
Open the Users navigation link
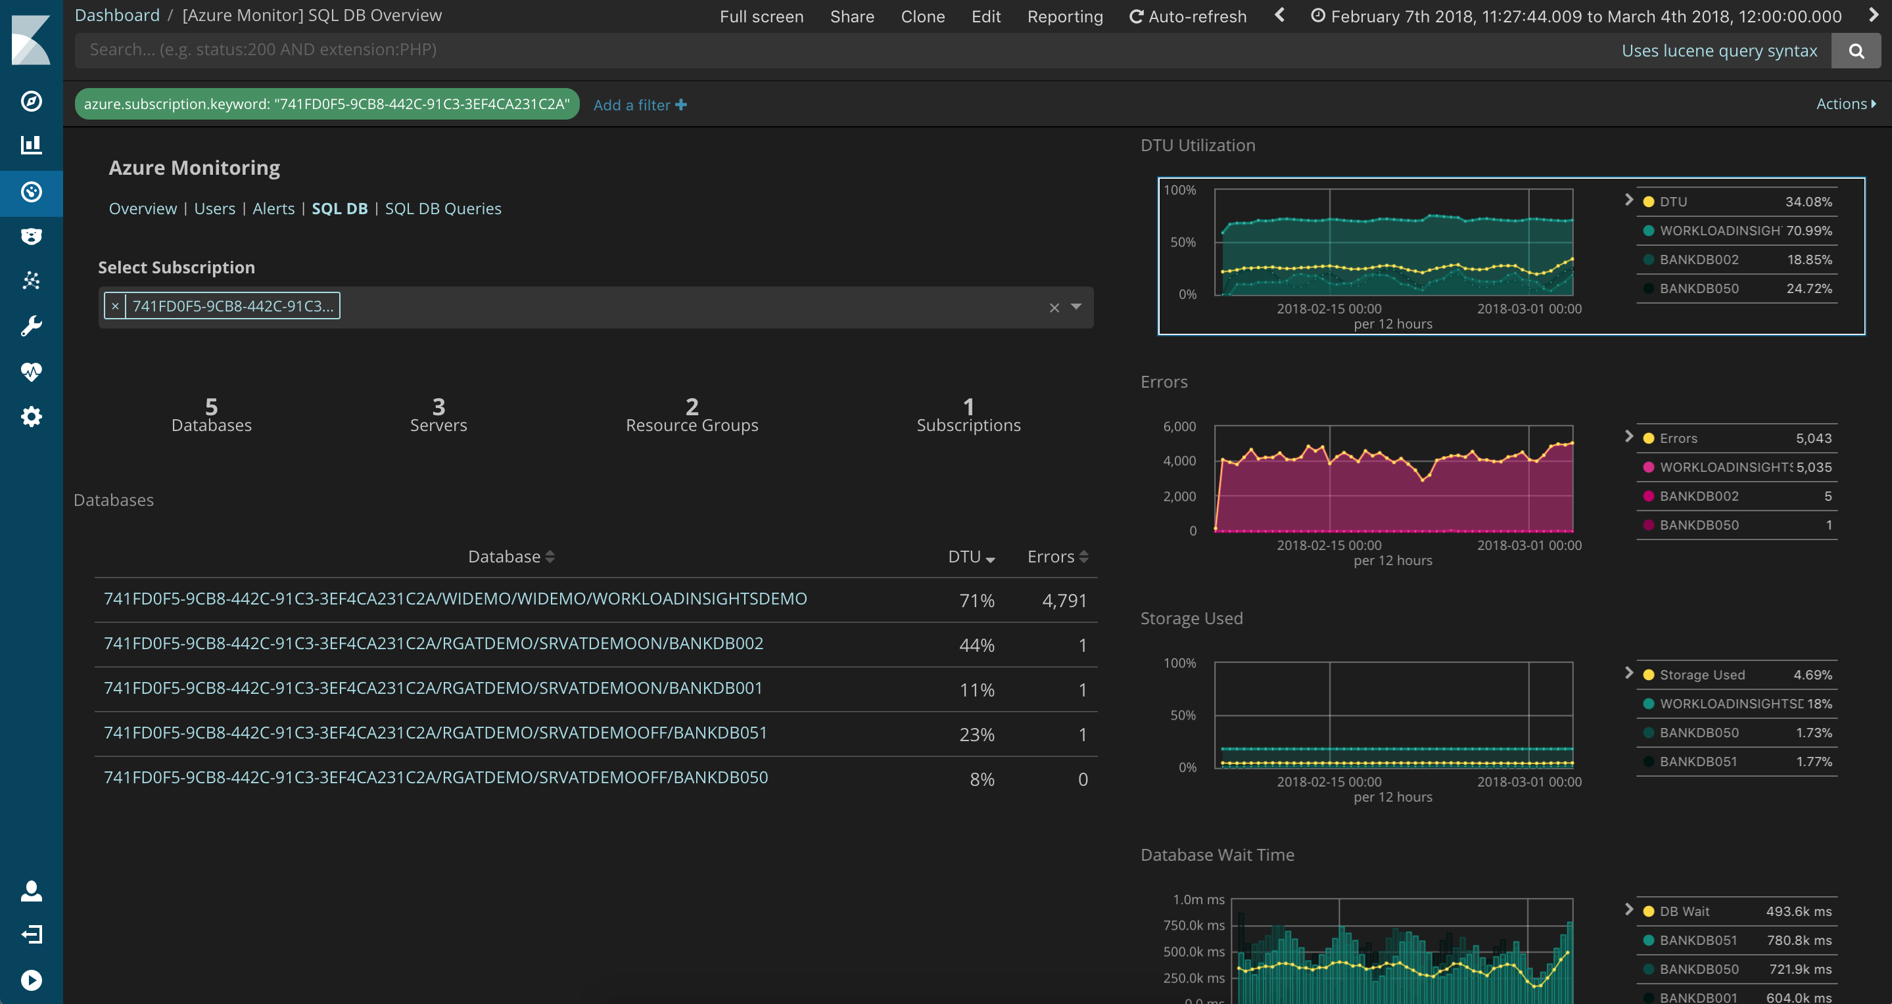[214, 208]
